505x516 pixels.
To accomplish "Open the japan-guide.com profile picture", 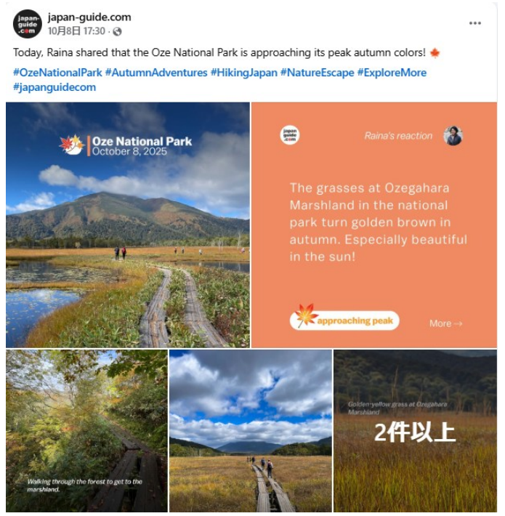I will click(28, 24).
